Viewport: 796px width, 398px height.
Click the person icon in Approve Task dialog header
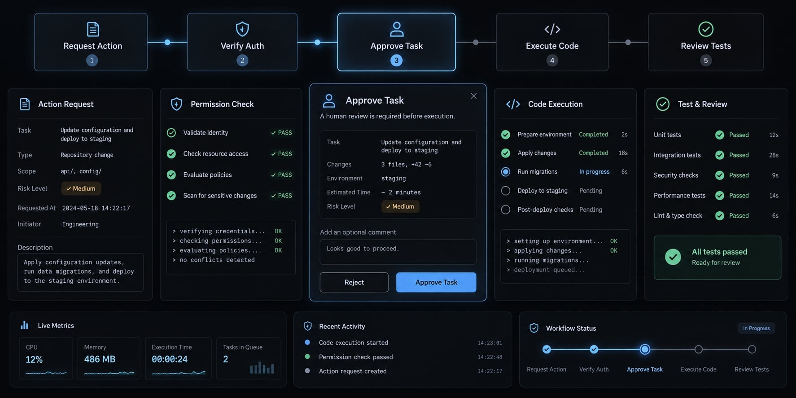point(329,101)
